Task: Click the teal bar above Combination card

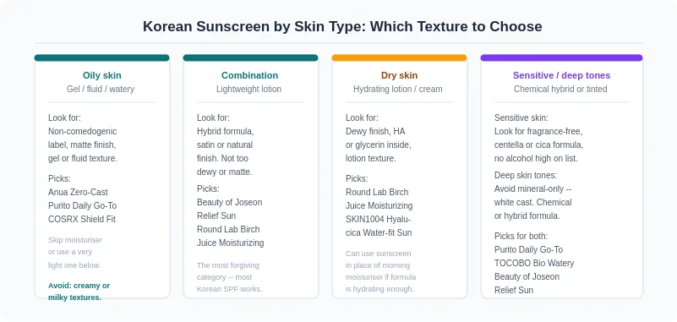Action: (250, 57)
